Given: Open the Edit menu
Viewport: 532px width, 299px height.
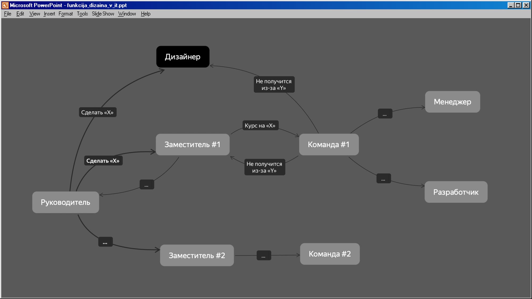Looking at the screenshot, I should pos(20,14).
